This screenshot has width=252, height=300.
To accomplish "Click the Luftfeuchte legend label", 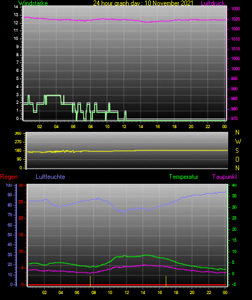I will pos(50,177).
